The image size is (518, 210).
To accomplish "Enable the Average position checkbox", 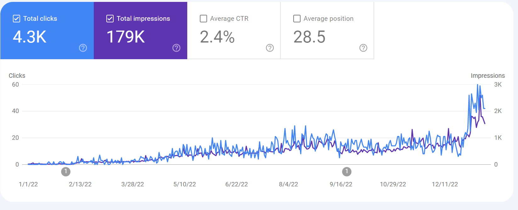I will [297, 19].
